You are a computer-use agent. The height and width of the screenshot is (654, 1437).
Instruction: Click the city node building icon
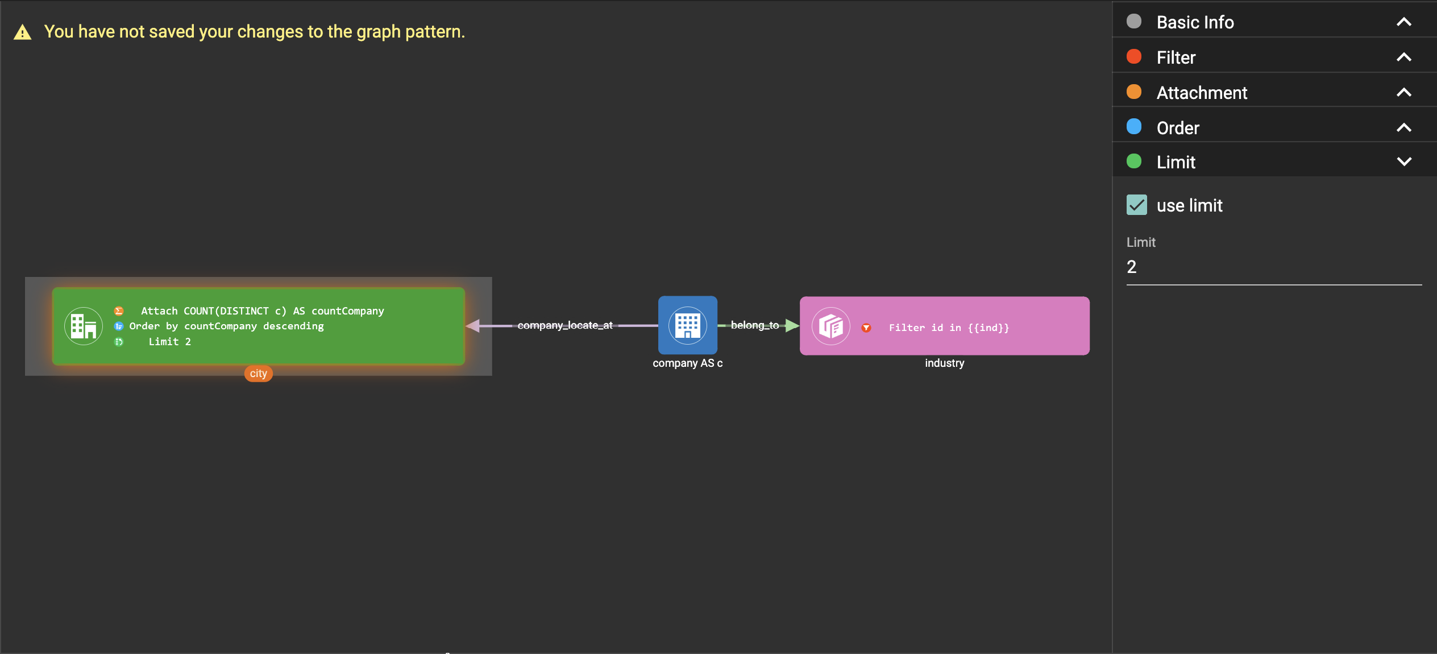coord(84,326)
